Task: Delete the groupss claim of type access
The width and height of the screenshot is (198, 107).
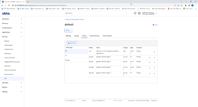Action: 154,68
